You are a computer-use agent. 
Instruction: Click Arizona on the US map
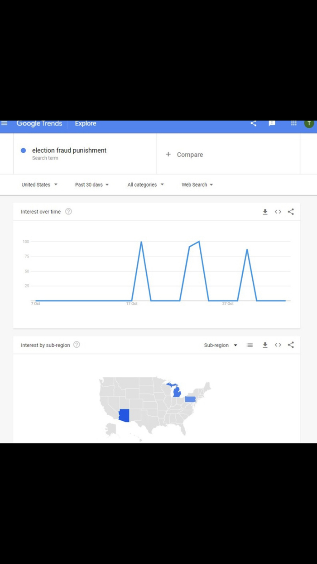124,415
